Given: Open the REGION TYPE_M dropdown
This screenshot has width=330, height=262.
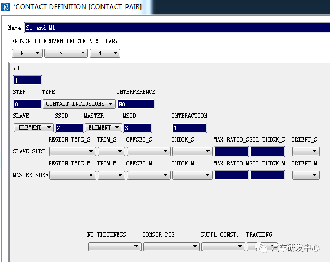Looking at the screenshot, I should pyautogui.click(x=72, y=176).
